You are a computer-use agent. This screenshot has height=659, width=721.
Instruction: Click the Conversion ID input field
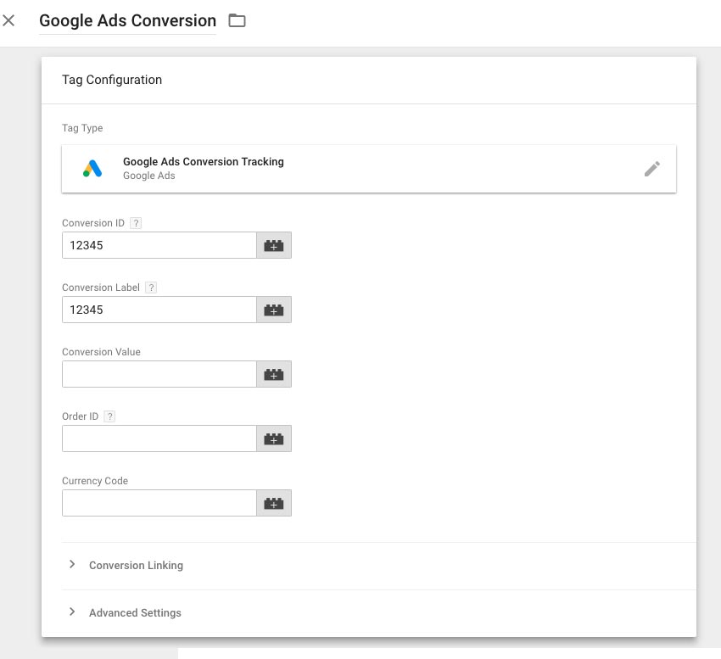(159, 245)
